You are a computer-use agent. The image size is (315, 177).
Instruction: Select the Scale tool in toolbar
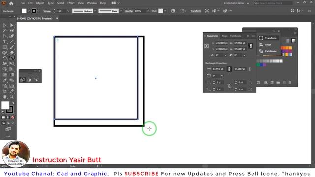[12, 58]
